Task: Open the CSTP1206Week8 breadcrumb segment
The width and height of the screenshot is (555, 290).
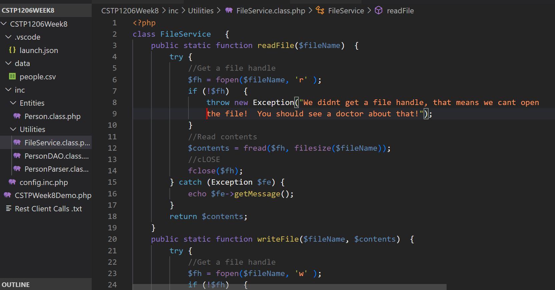Action: [130, 11]
